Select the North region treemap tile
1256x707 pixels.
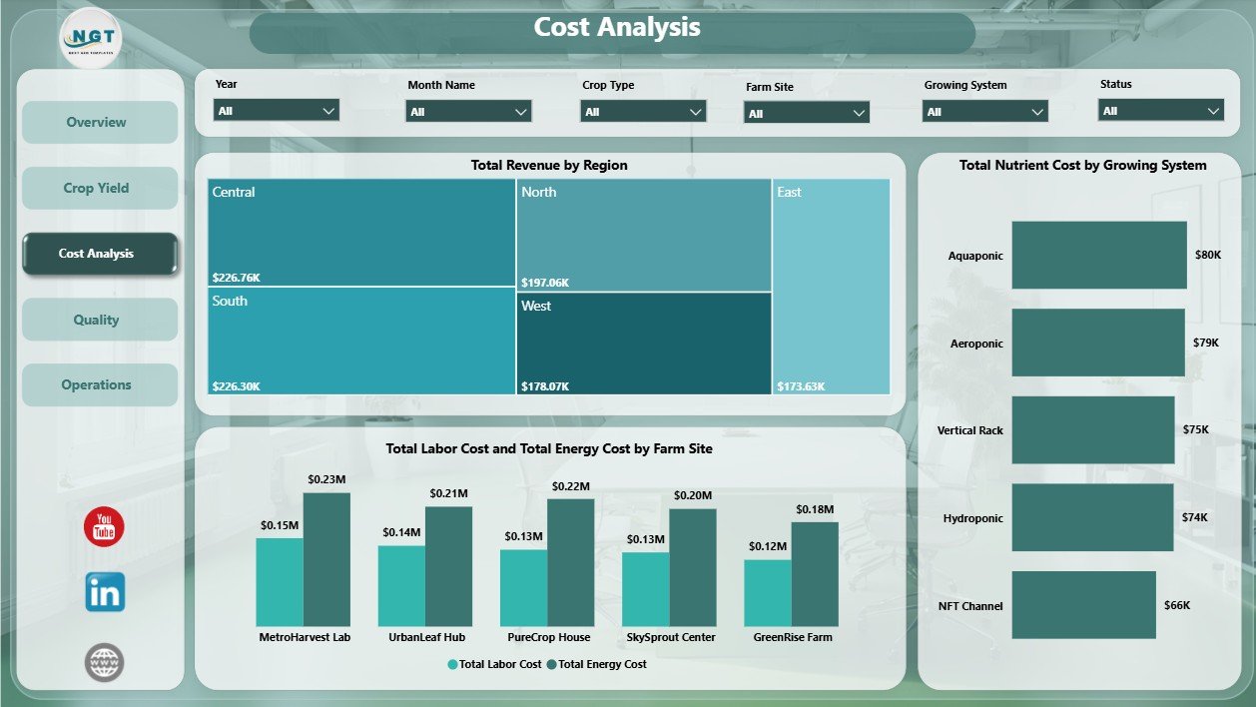[644, 236]
